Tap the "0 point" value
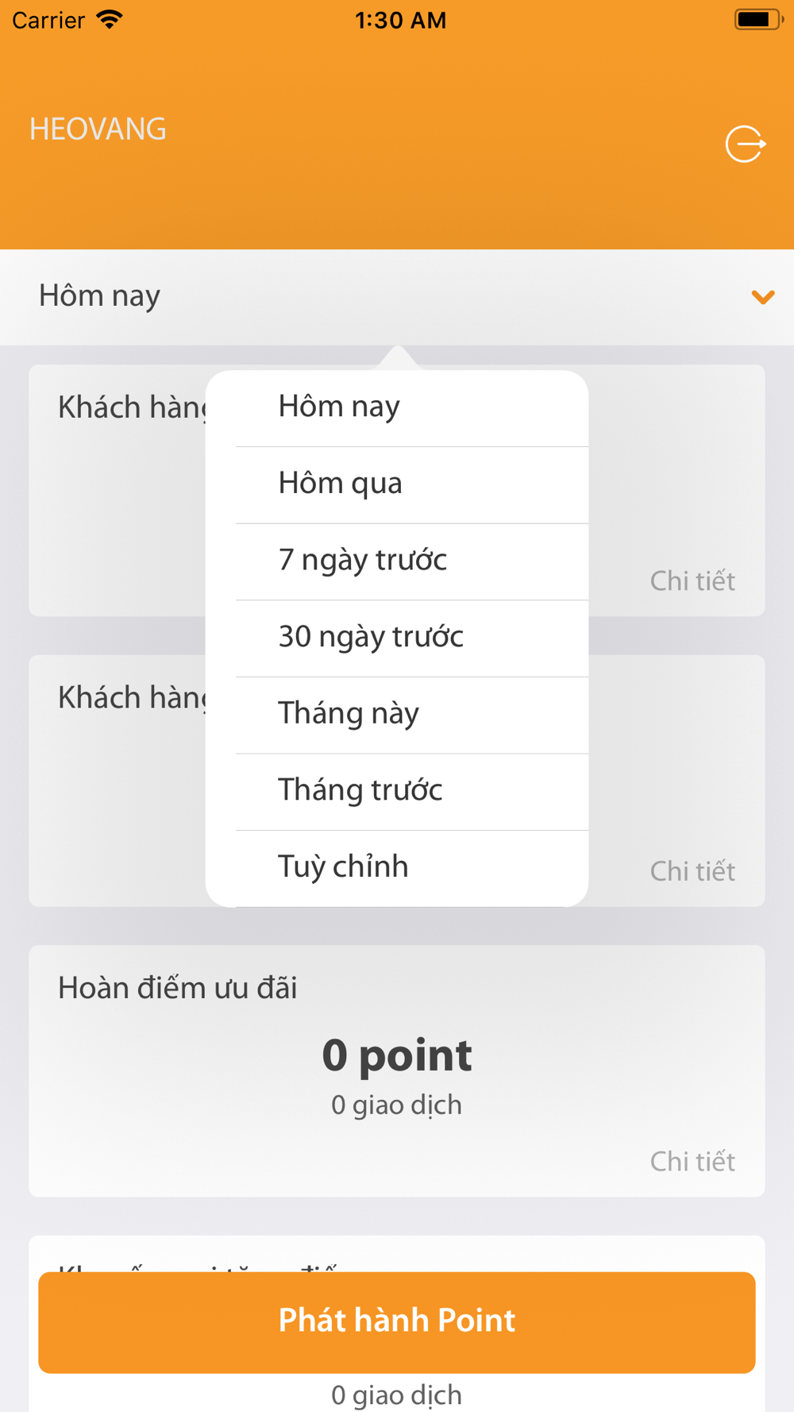 [397, 1056]
